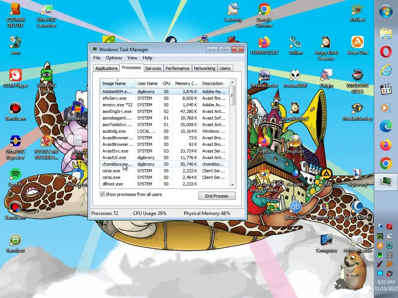The width and height of the screenshot is (398, 298).
Task: Open the ZOOMER DELUXE desktop icon
Action: pyautogui.click(x=15, y=15)
